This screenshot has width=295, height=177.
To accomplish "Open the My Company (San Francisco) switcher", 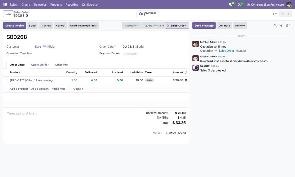I will [265, 5].
